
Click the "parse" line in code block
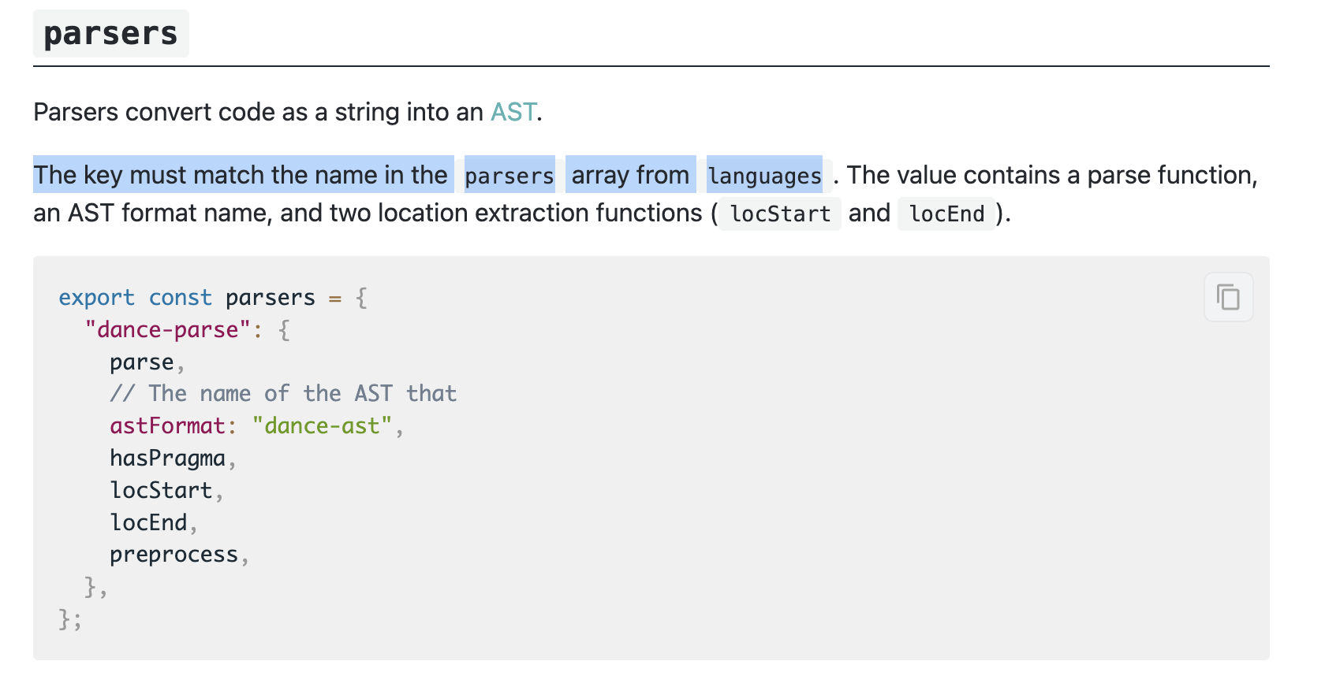coord(142,362)
